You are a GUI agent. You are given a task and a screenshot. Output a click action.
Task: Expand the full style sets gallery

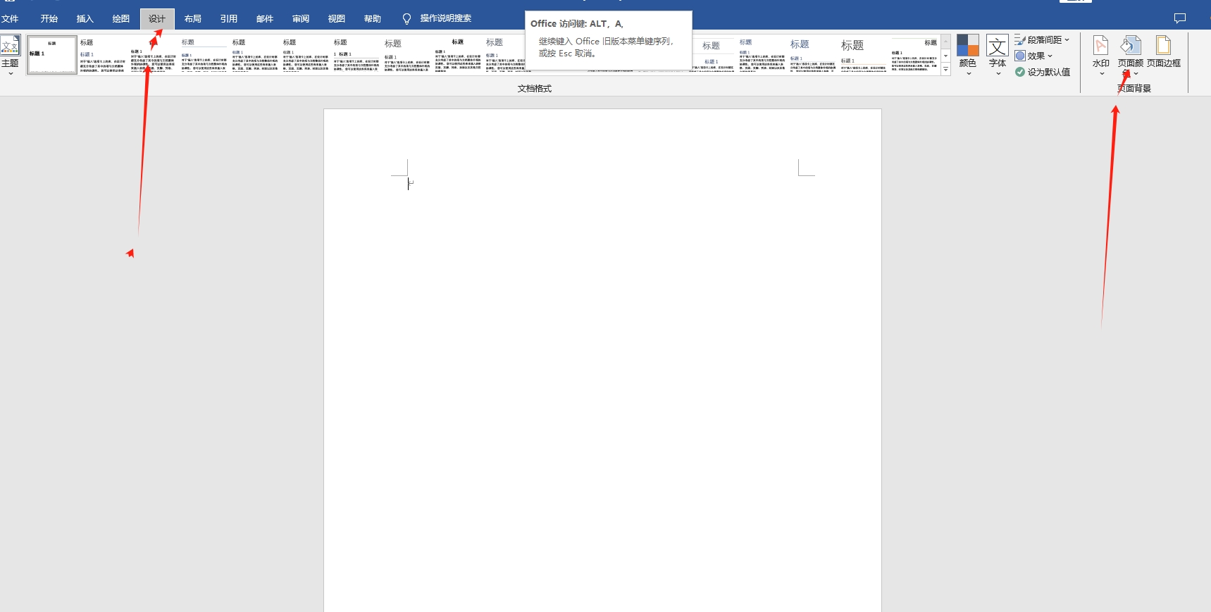coord(946,69)
